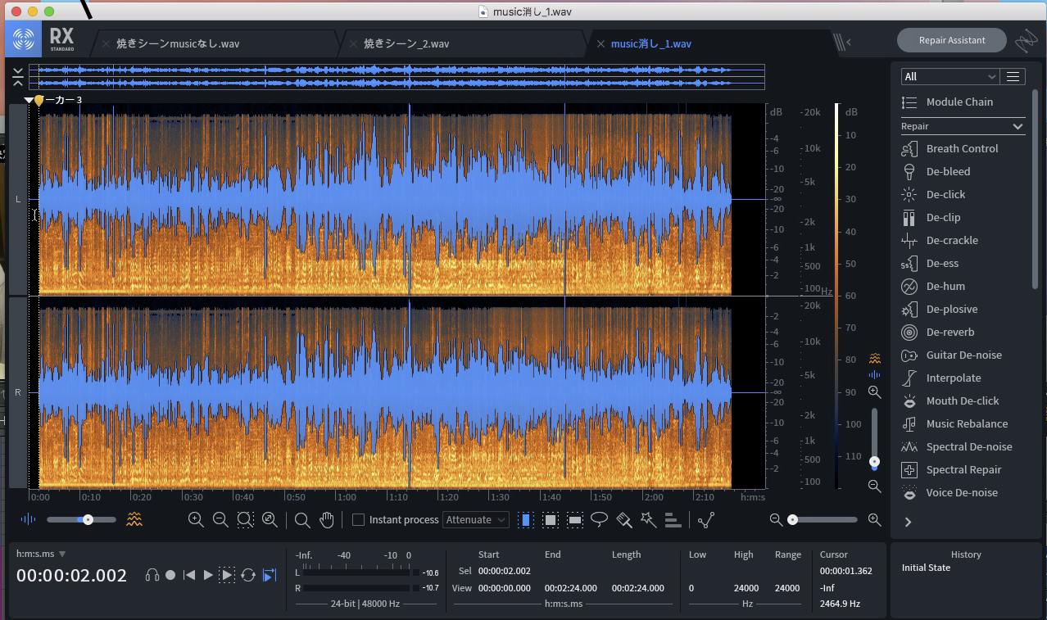The width and height of the screenshot is (1047, 620).
Task: Choose the Lasso selection tool
Action: (x=600, y=520)
